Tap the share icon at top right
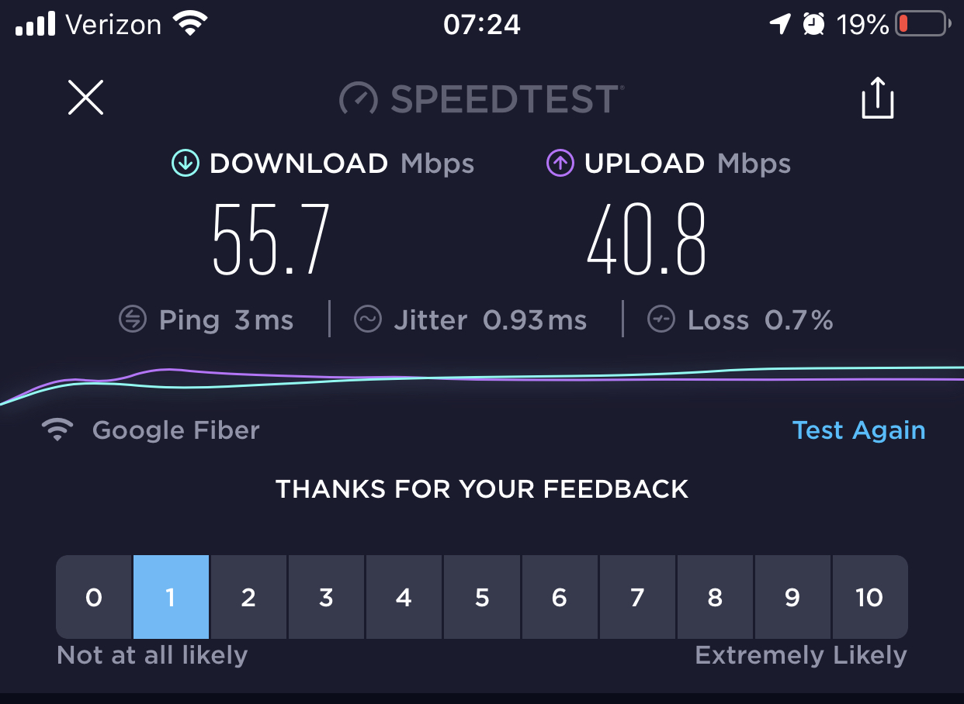The width and height of the screenshot is (964, 704). pos(878,98)
